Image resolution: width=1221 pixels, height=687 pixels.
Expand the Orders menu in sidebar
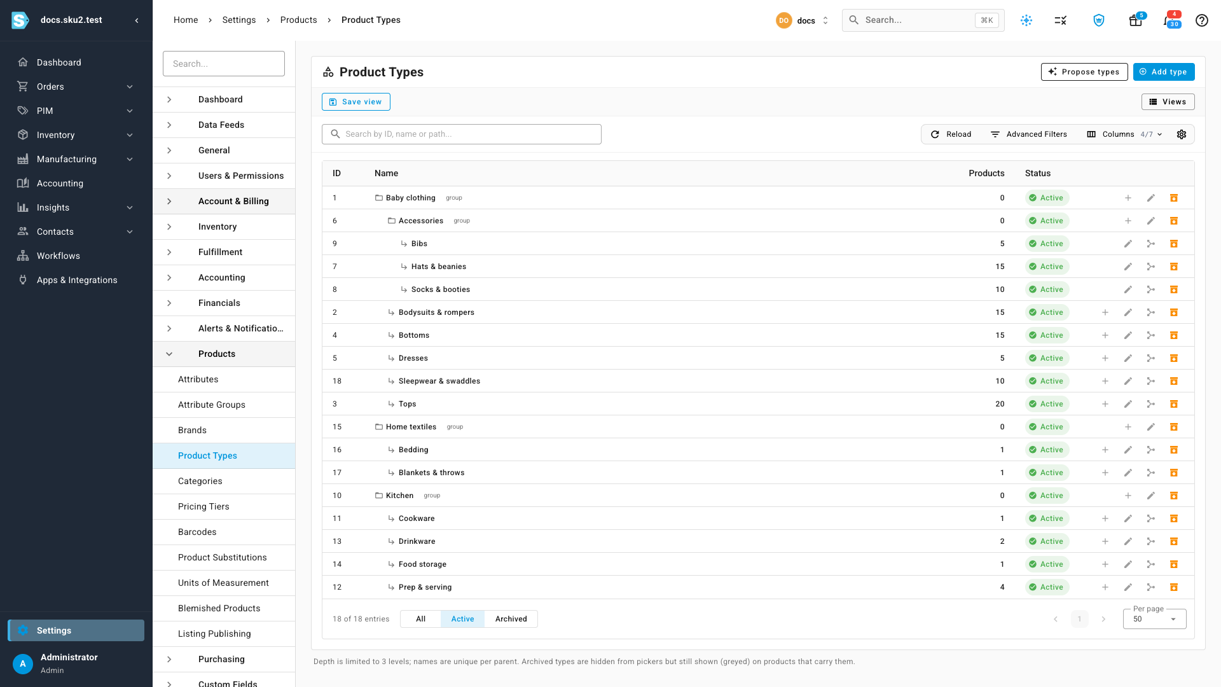(76, 87)
